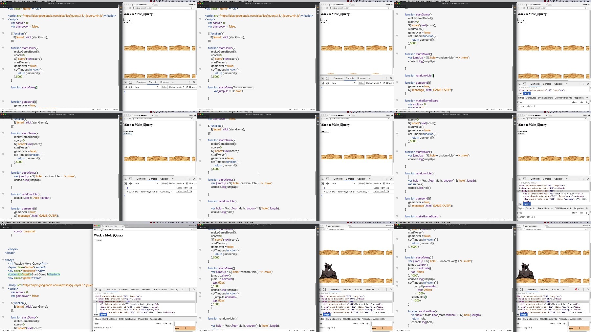Expand w.fn.init object logged beneath value 3
This screenshot has width=591, height=332.
coord(325,191)
